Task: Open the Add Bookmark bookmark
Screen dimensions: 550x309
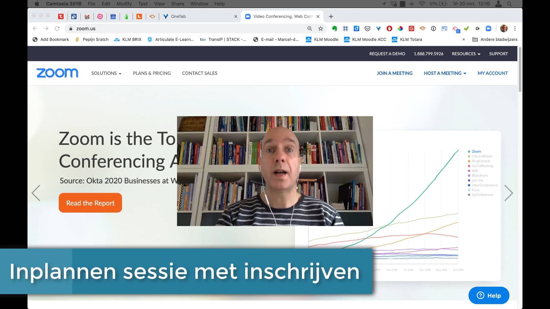Action: pyautogui.click(x=51, y=39)
